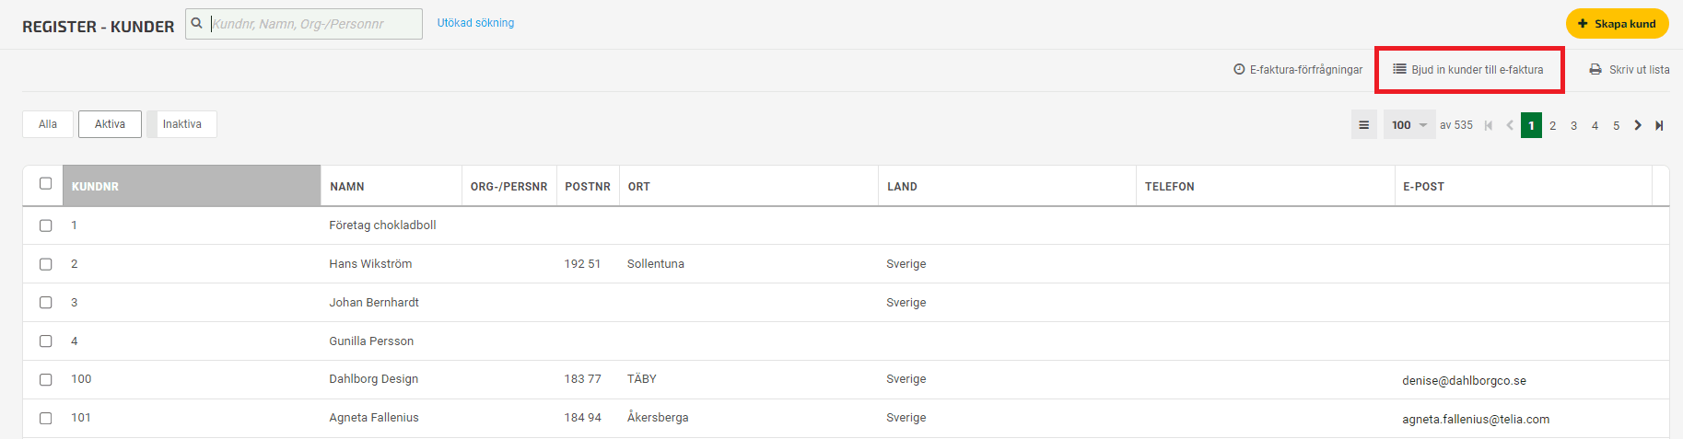Open the 100 rows-per-page dropdown

pos(1409,125)
